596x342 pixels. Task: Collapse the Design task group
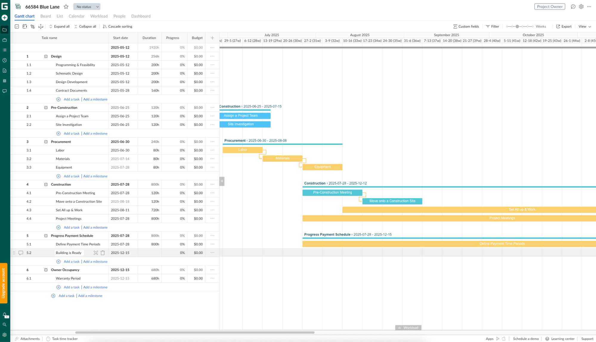pyautogui.click(x=46, y=56)
